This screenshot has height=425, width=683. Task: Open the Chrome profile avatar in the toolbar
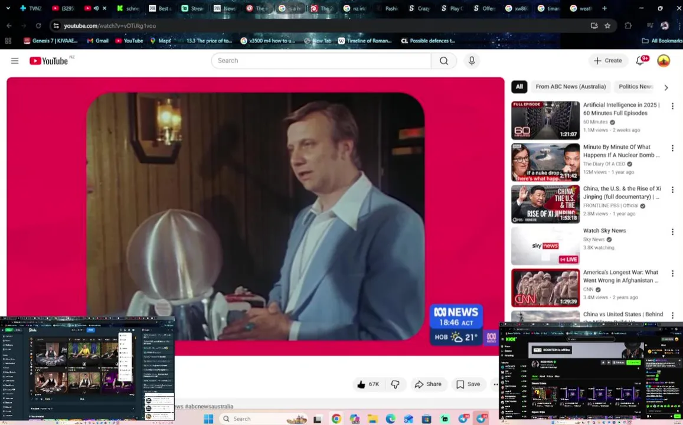coord(665,26)
